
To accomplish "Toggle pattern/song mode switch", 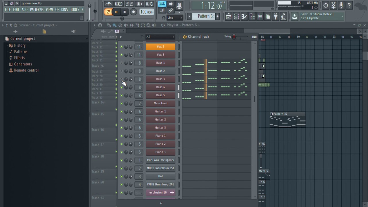I will (x=108, y=12).
